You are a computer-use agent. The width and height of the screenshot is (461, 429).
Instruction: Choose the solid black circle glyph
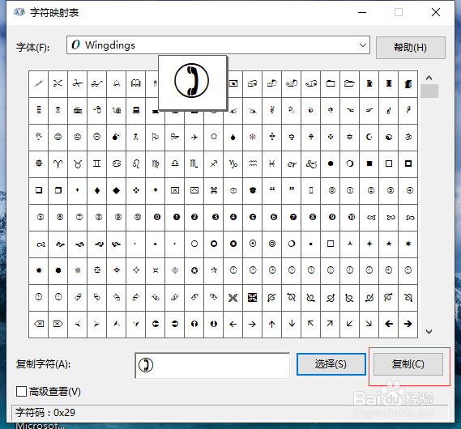coord(331,164)
